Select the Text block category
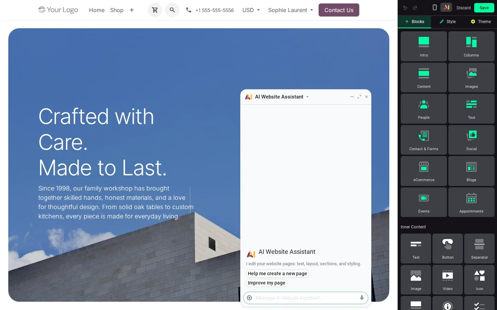The width and height of the screenshot is (497, 310). [x=471, y=108]
